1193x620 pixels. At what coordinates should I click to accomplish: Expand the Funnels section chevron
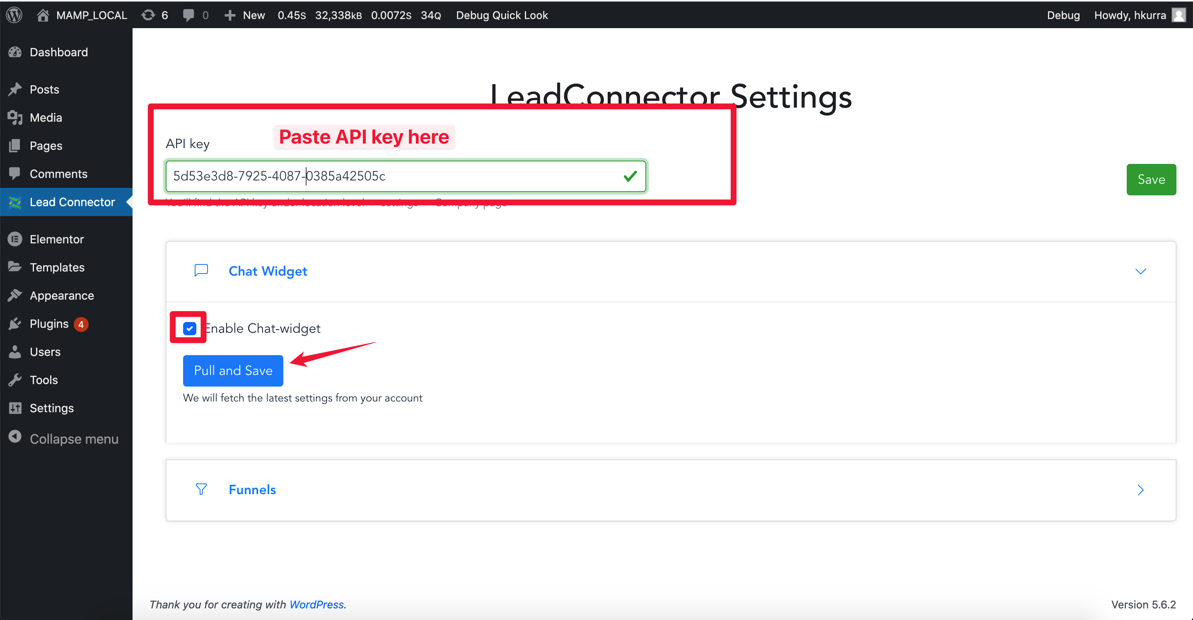[1141, 490]
